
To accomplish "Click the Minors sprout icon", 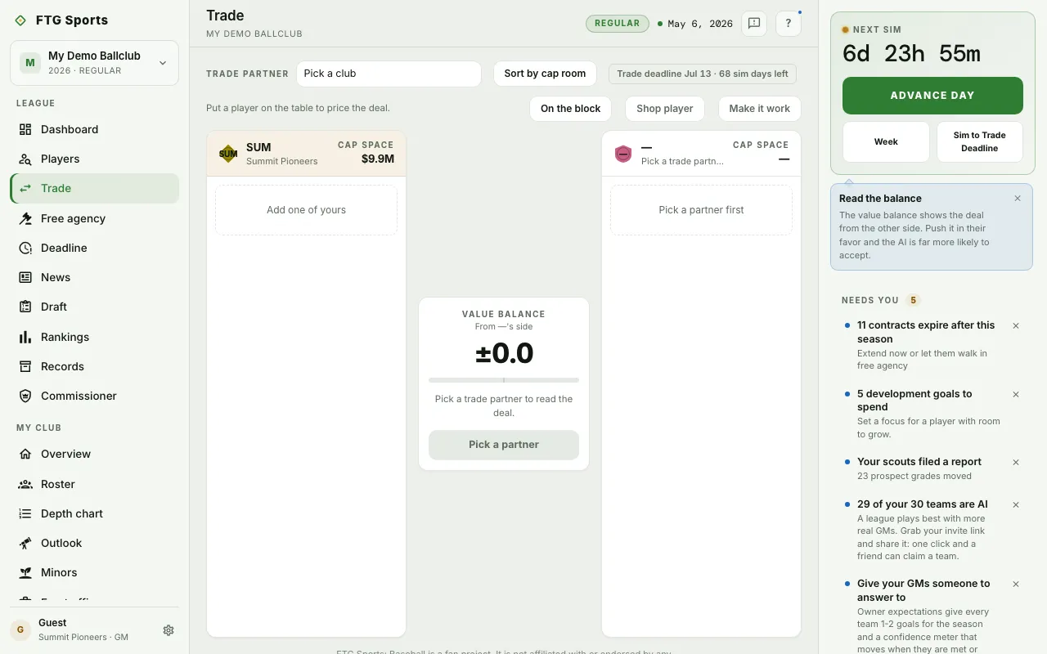I will pyautogui.click(x=25, y=572).
